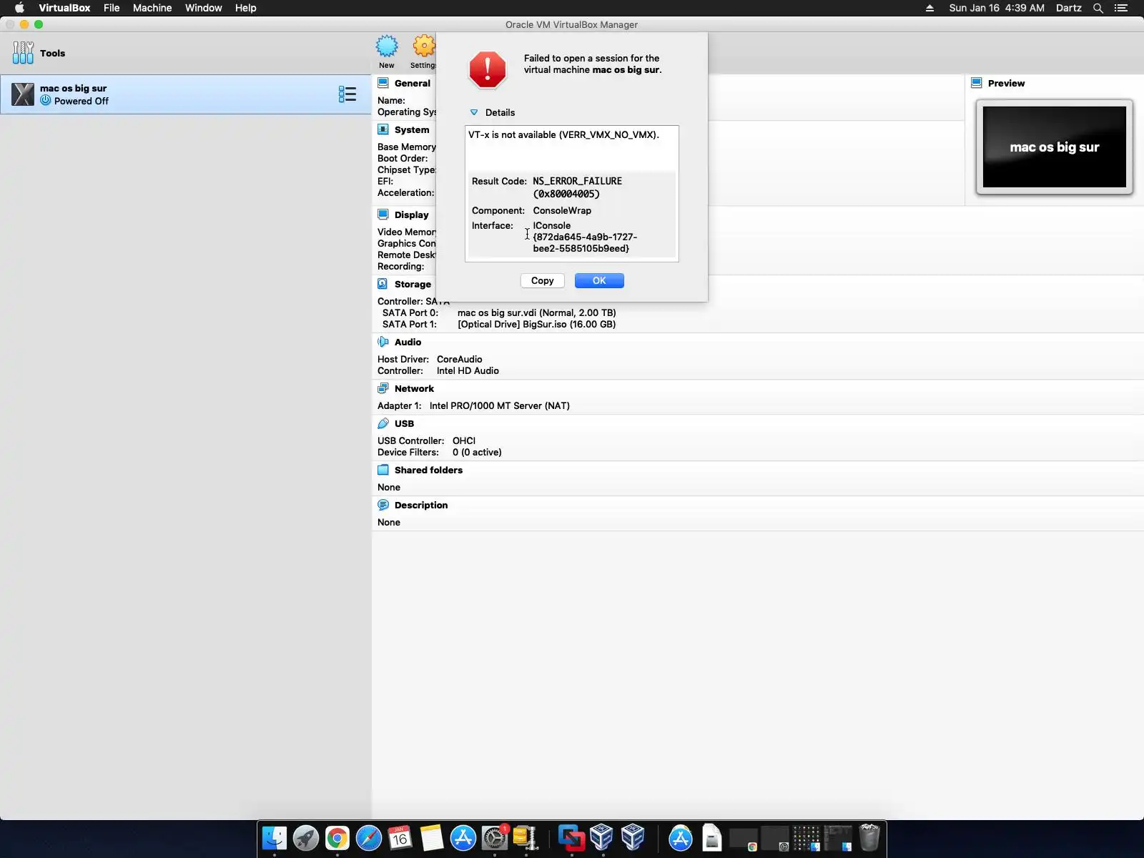
Task: Click the BigSur.iso optical drive entry
Action: (x=536, y=324)
